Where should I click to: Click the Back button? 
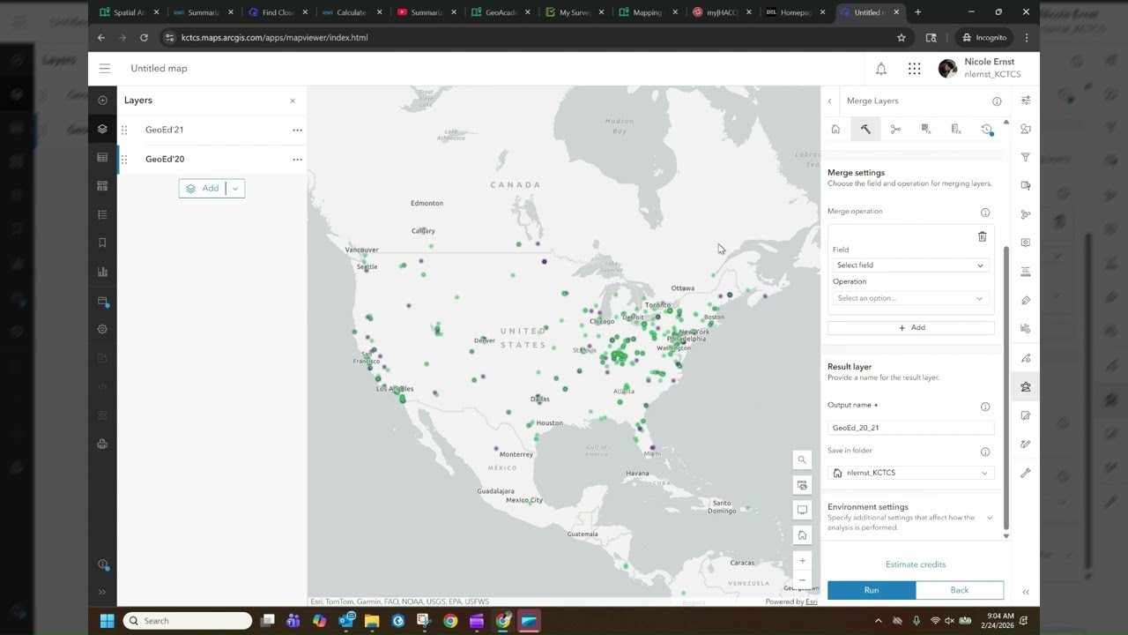[x=960, y=590]
